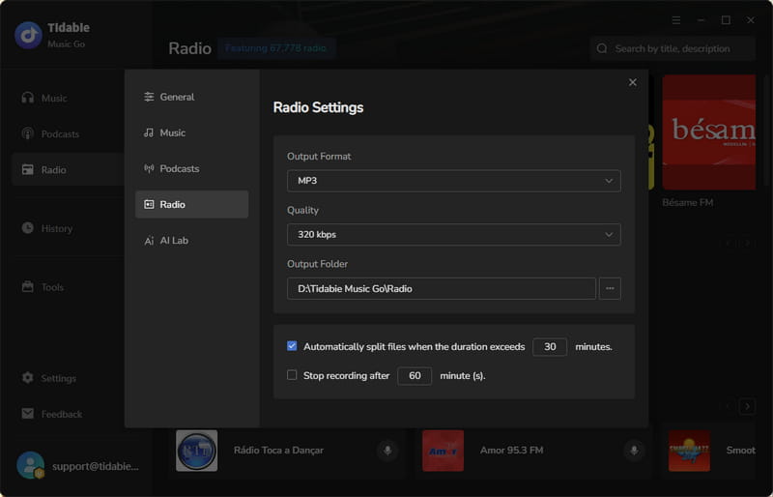
Task: Record Rádio Toca a Dançar with microphone icon
Action: pyautogui.click(x=388, y=451)
